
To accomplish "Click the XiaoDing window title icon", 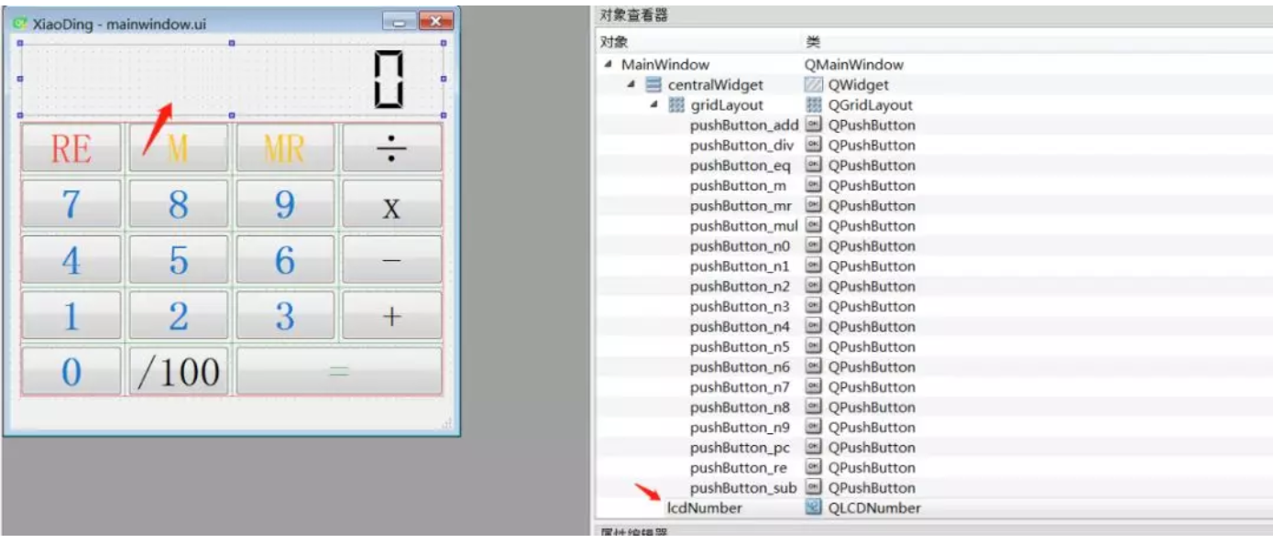I will click(x=19, y=23).
